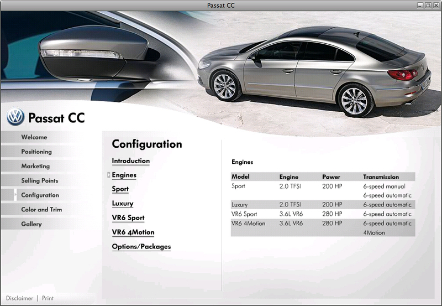Select the Engines link
The height and width of the screenshot is (306, 442).
pyautogui.click(x=124, y=175)
